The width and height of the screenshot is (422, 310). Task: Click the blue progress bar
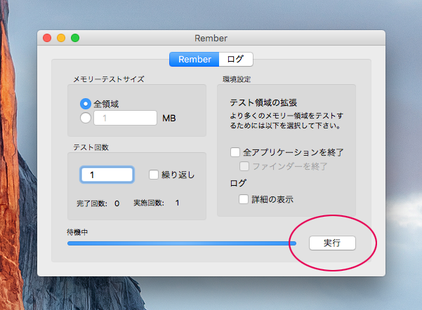coord(182,243)
